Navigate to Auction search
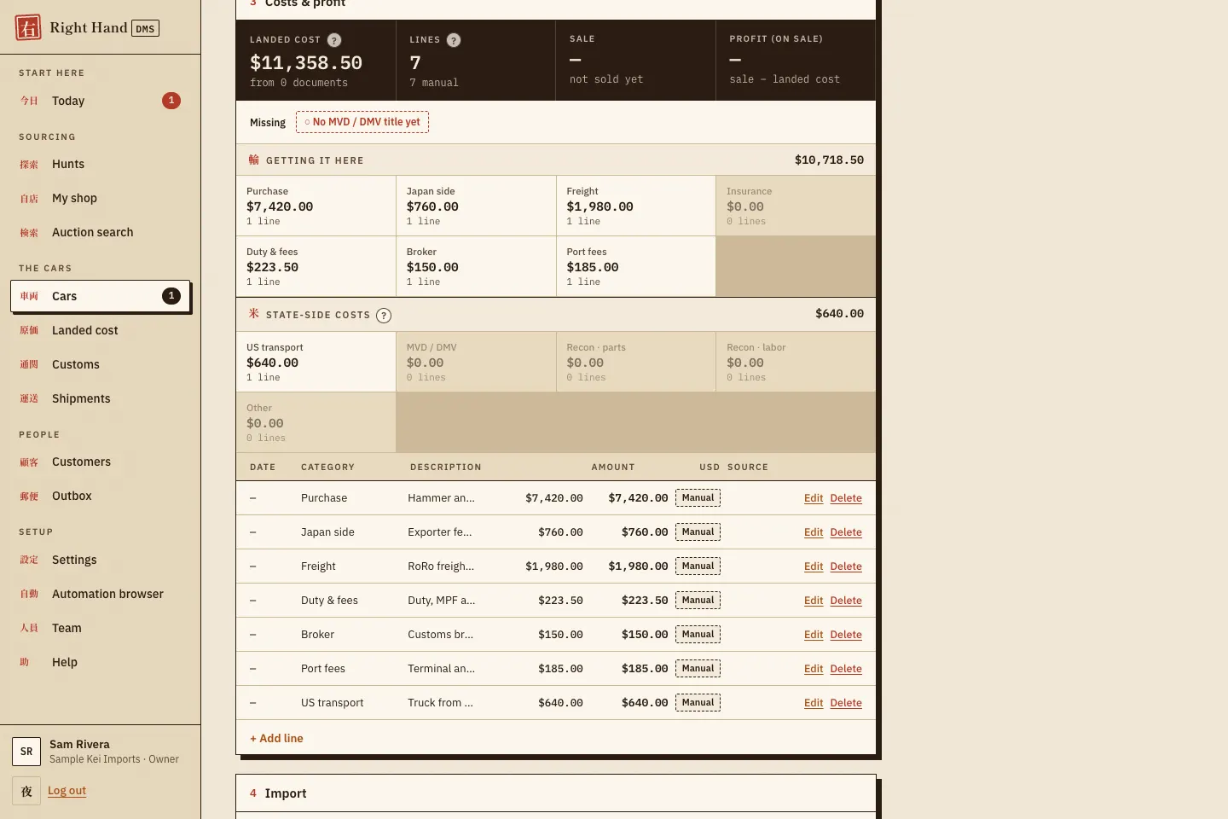This screenshot has width=1228, height=819. (x=101, y=232)
